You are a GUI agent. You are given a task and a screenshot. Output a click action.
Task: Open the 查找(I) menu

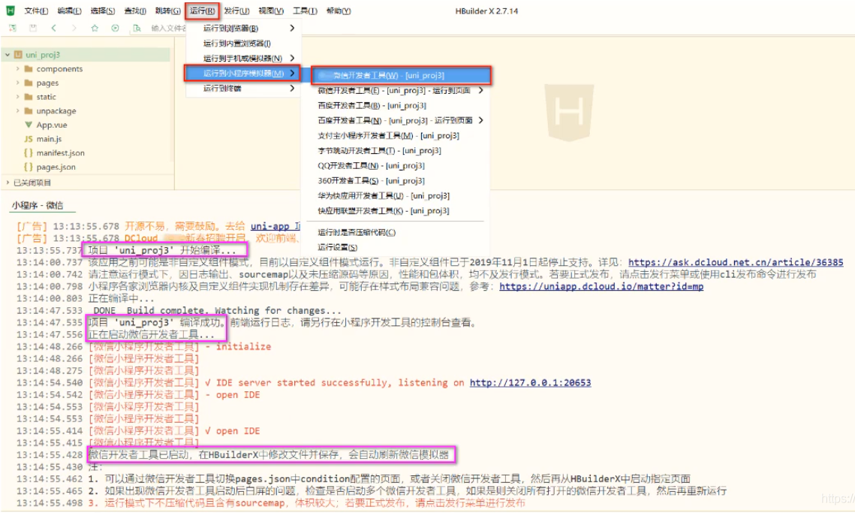[x=135, y=11]
